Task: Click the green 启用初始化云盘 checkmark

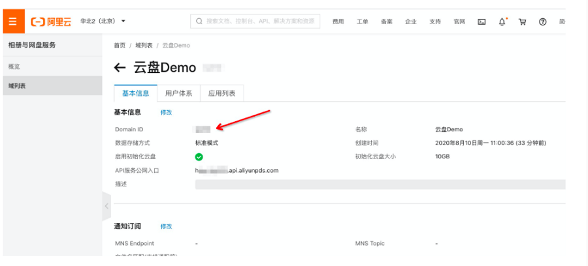Action: pyautogui.click(x=199, y=157)
